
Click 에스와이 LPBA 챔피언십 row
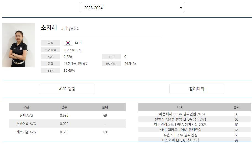click(194, 140)
